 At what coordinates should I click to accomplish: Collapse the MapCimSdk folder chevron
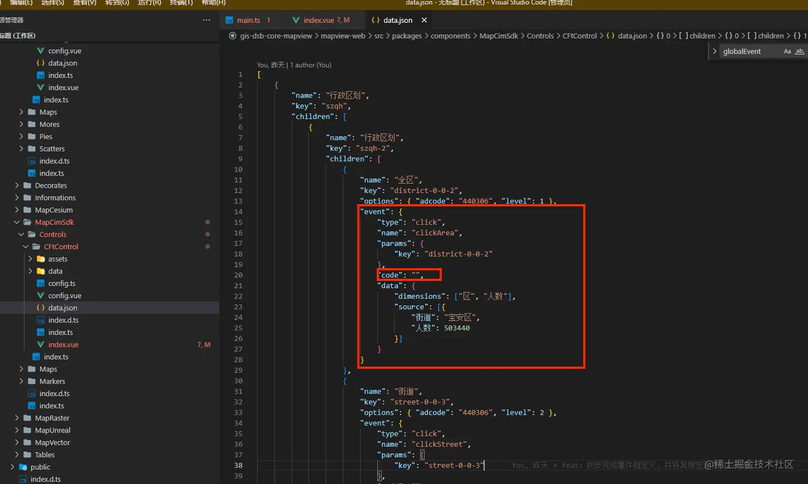tap(17, 222)
